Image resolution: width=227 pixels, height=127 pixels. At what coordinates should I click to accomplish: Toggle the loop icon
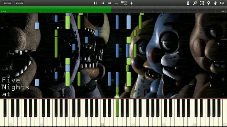click(222, 3)
